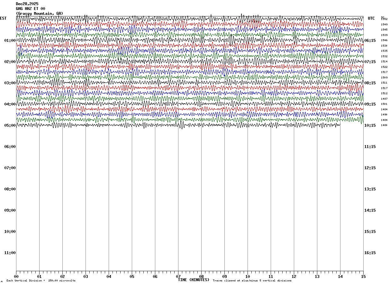Click the (Grassy Mountain, GA) station name

[x=40, y=14]
